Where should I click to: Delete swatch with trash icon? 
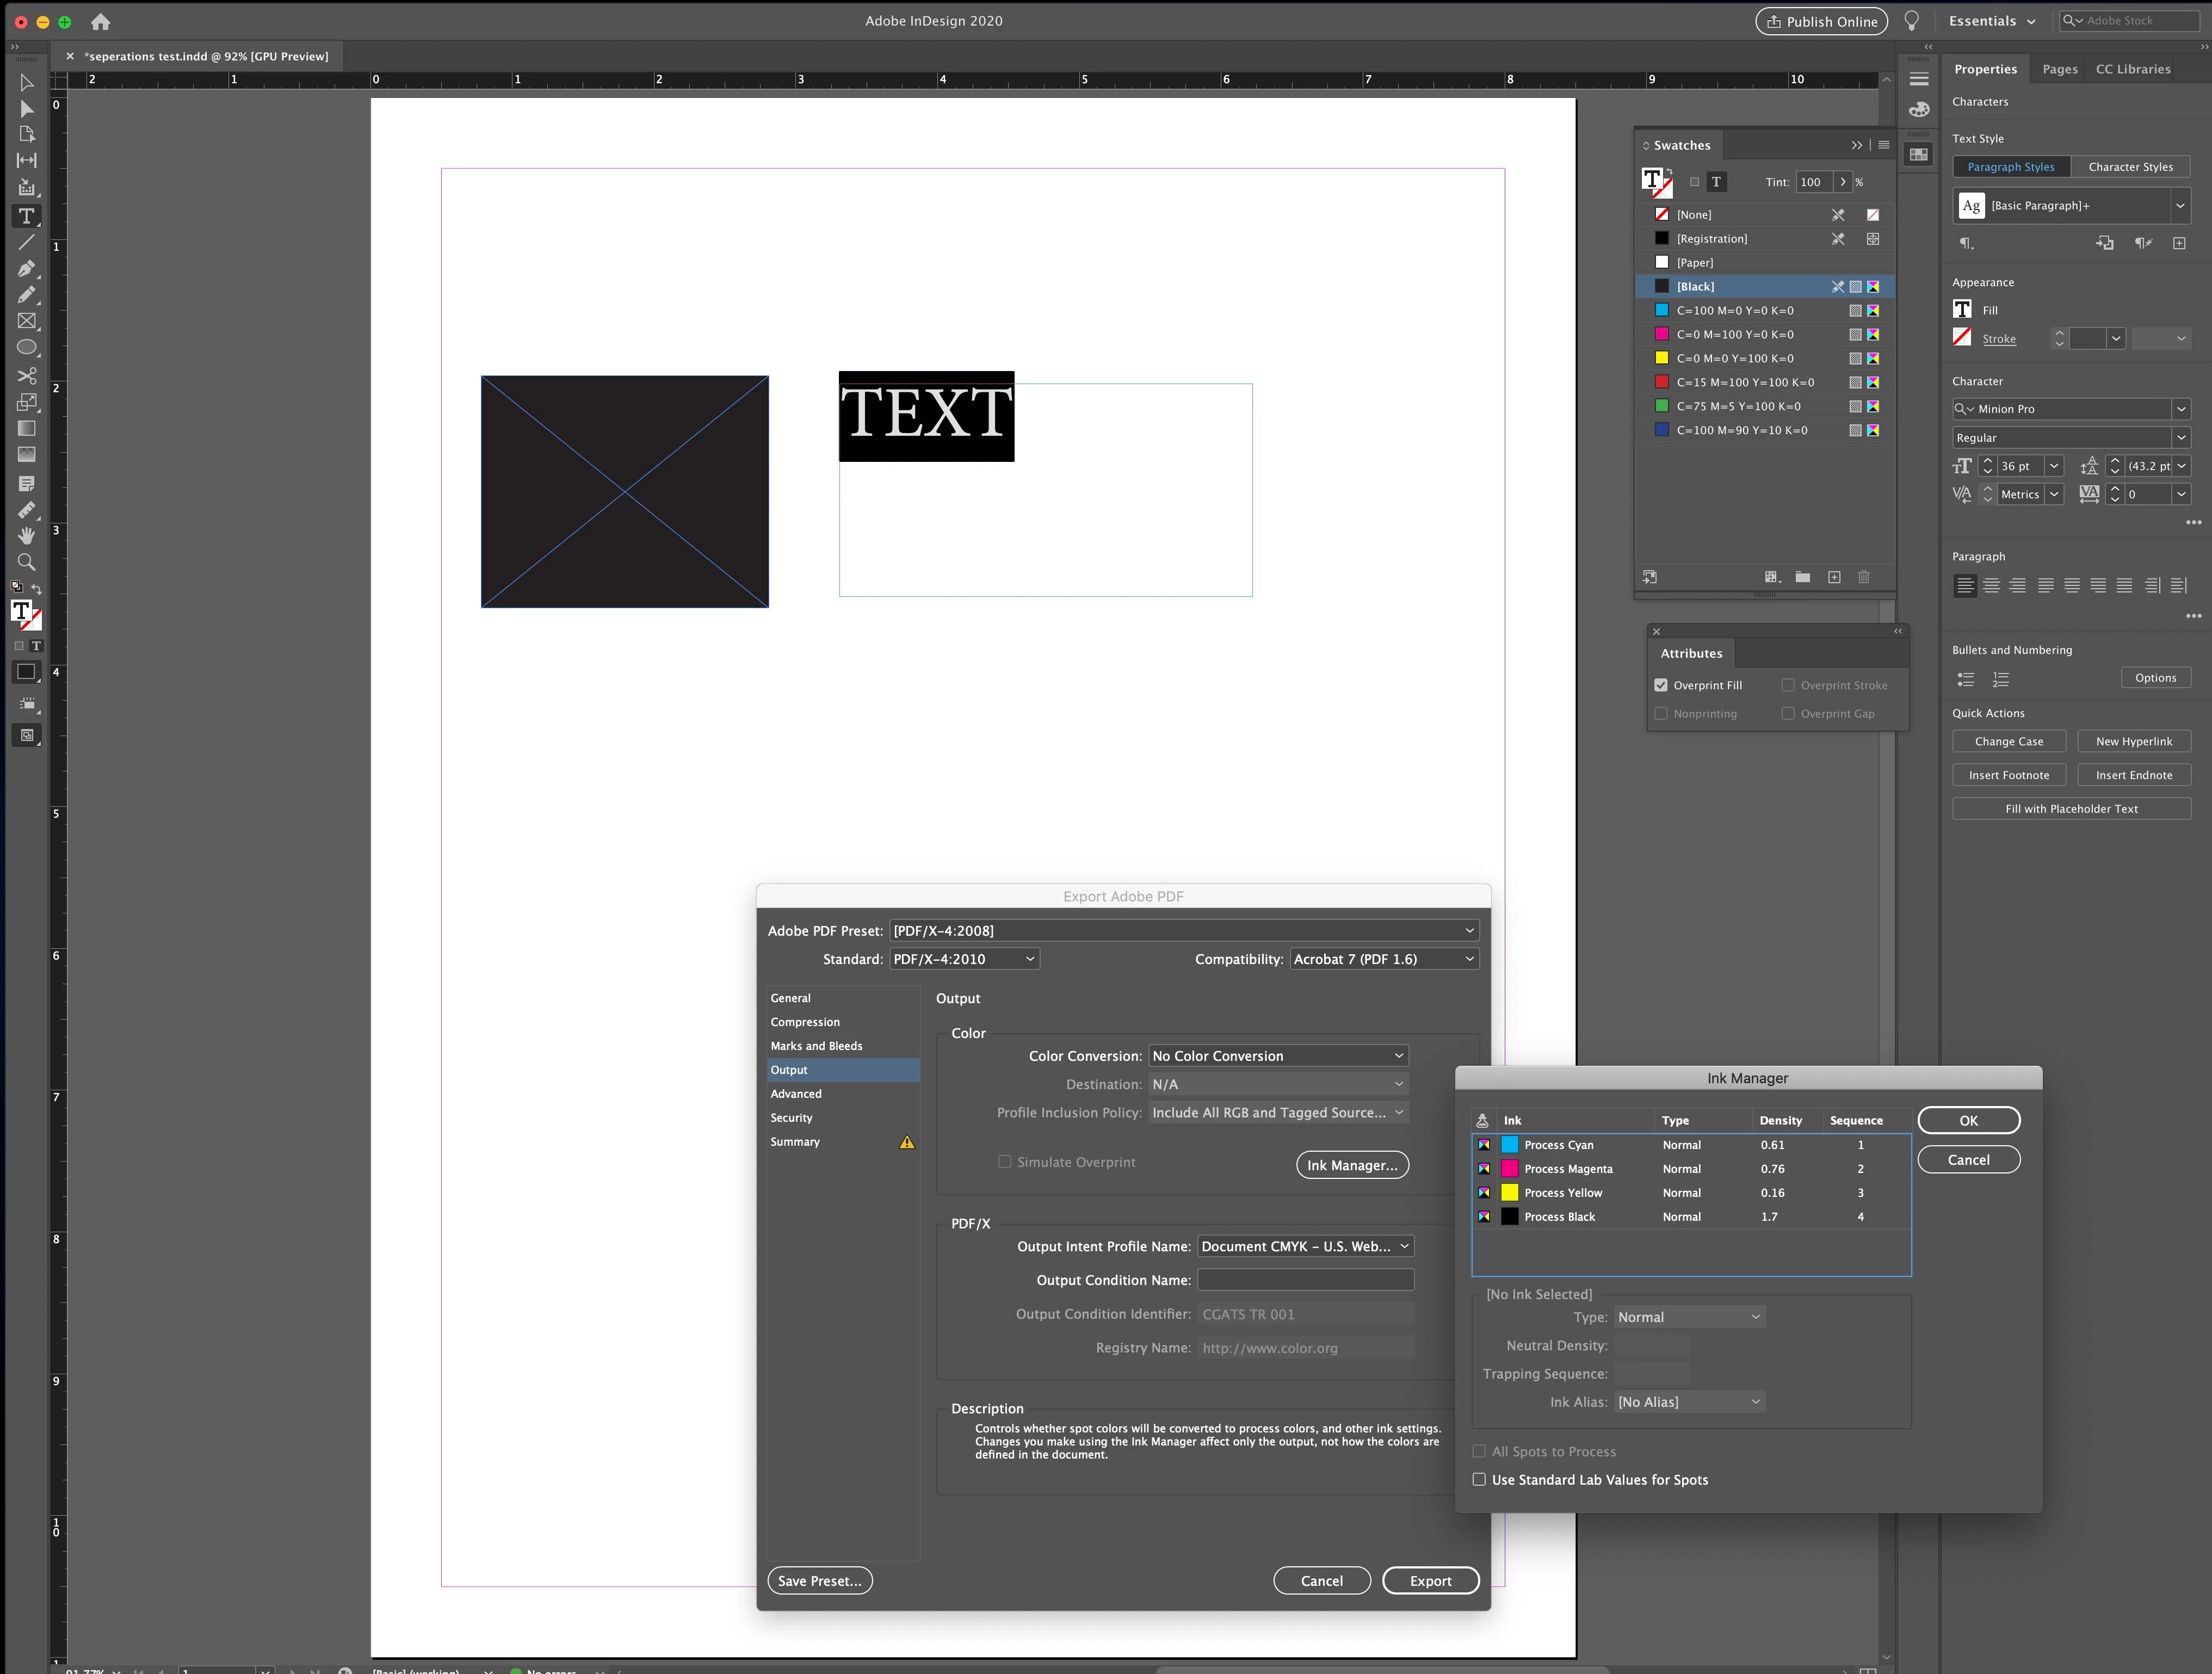(x=1864, y=577)
